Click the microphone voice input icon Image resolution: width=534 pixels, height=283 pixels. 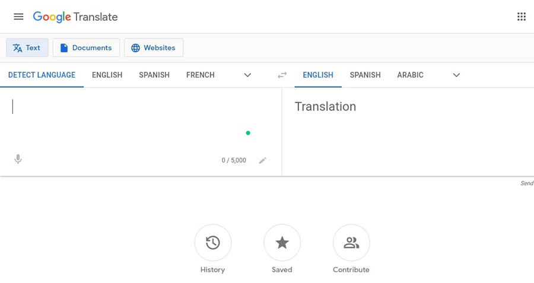(18, 160)
